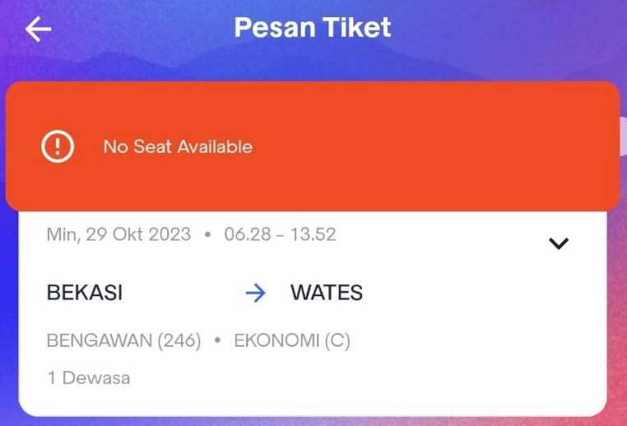Viewport: 627px width, 426px height.
Task: Click the blue route arrow icon
Action: click(256, 293)
